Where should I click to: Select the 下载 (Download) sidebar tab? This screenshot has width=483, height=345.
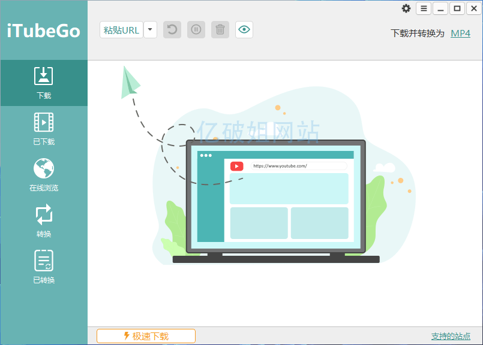[44, 83]
